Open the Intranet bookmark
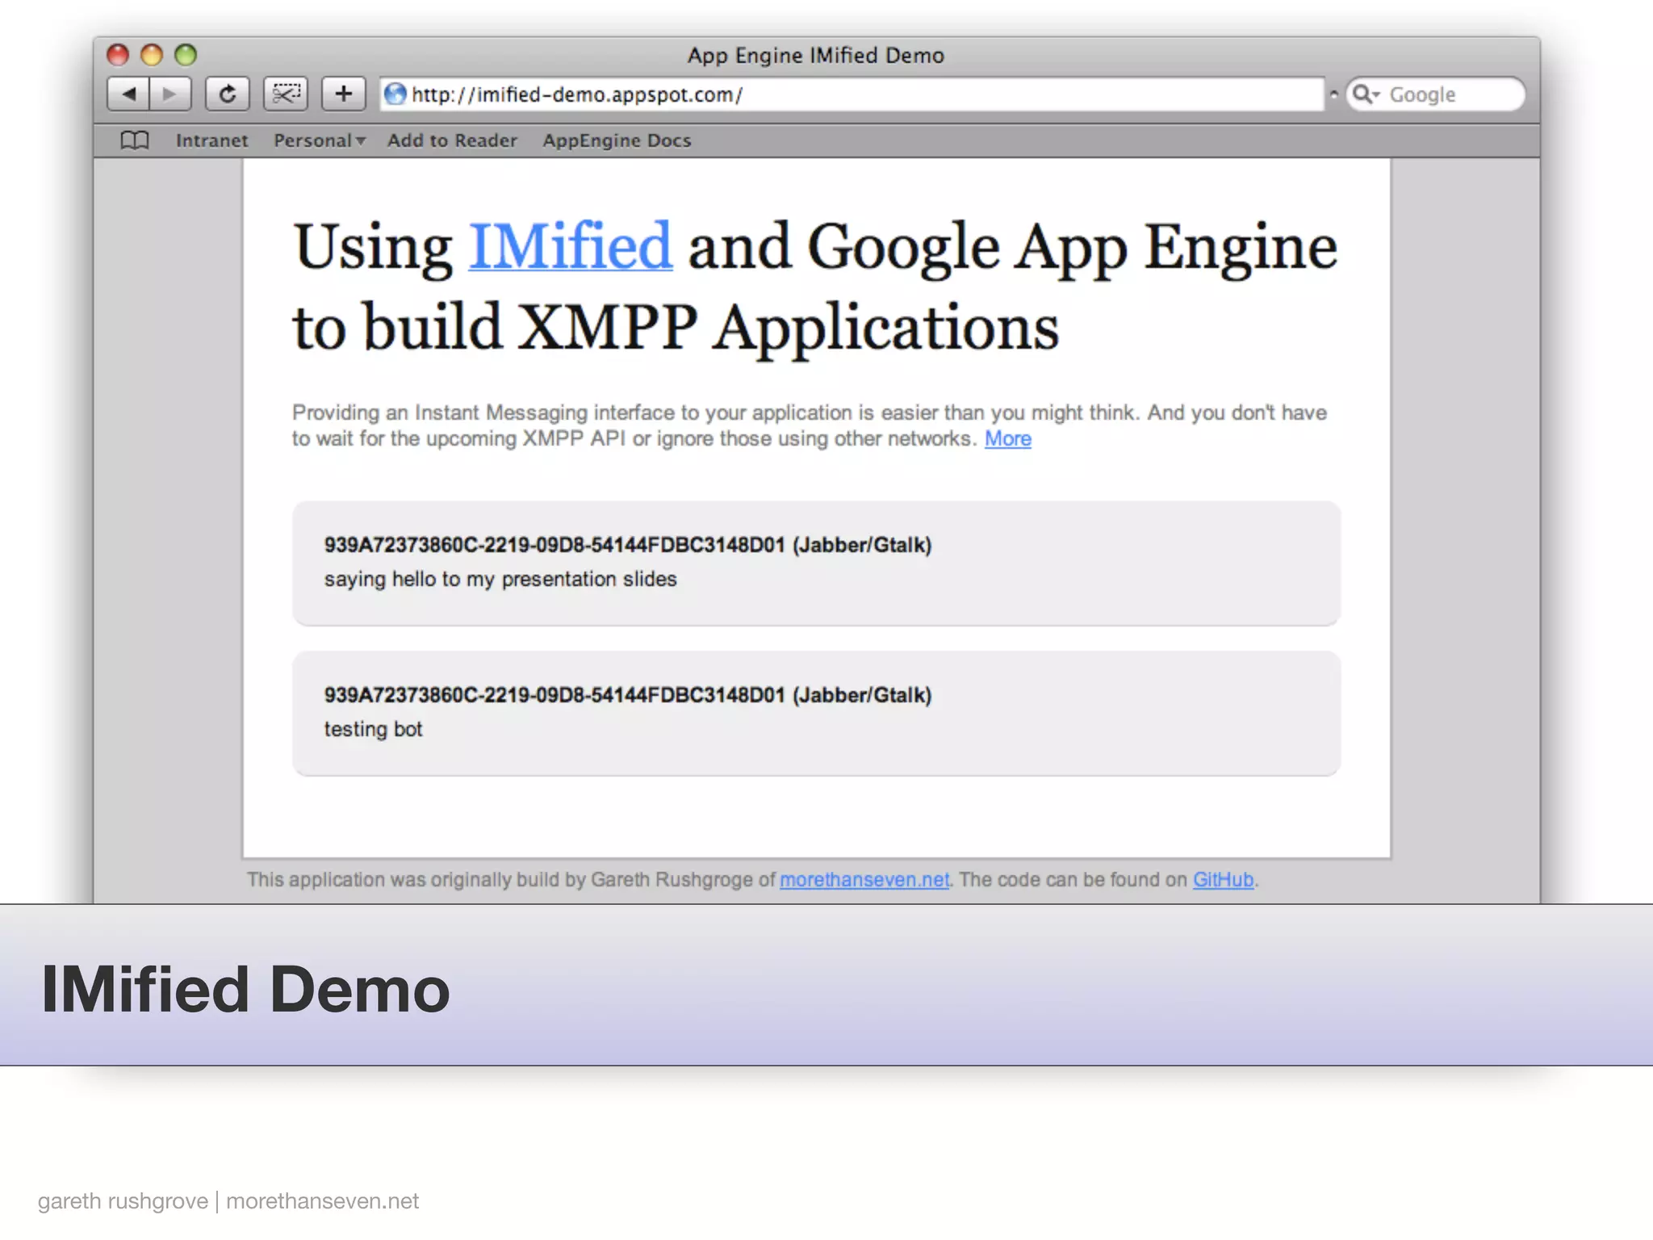Viewport: 1653px width, 1240px height. [x=211, y=140]
